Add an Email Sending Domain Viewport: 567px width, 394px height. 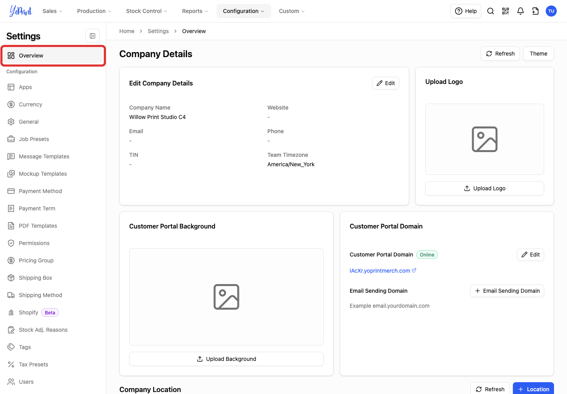coord(507,291)
